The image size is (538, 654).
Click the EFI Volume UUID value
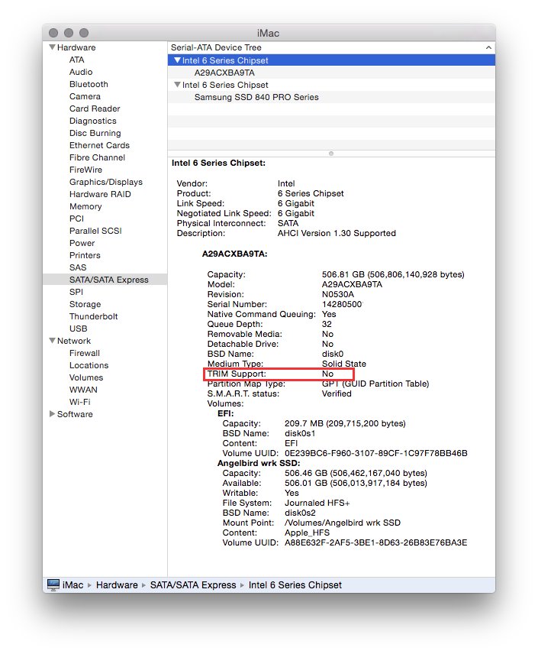[376, 453]
